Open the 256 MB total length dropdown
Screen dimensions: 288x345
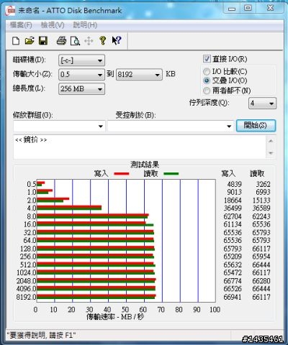pos(81,89)
